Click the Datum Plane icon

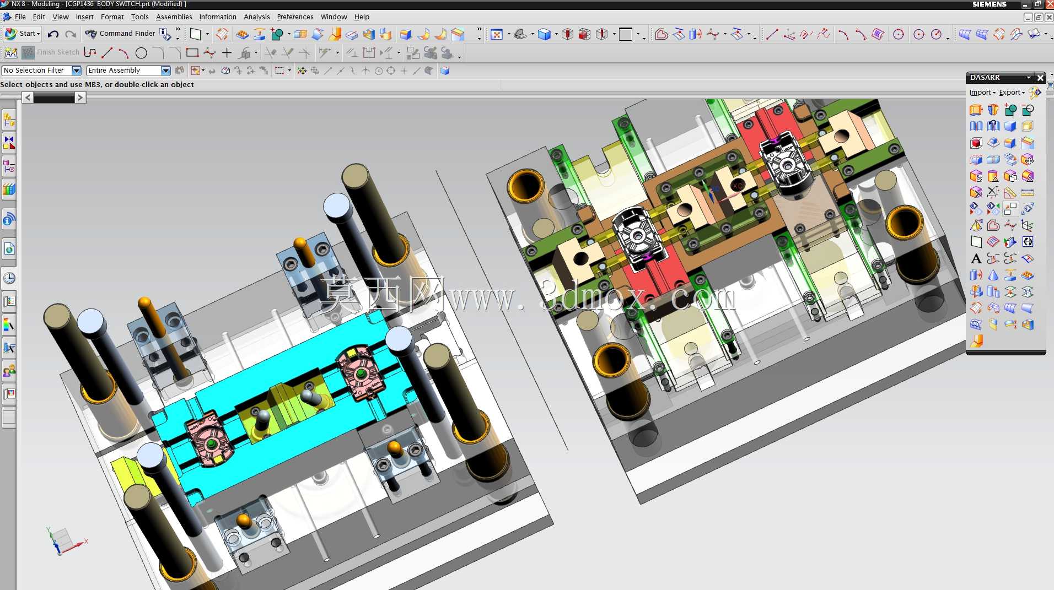click(196, 34)
